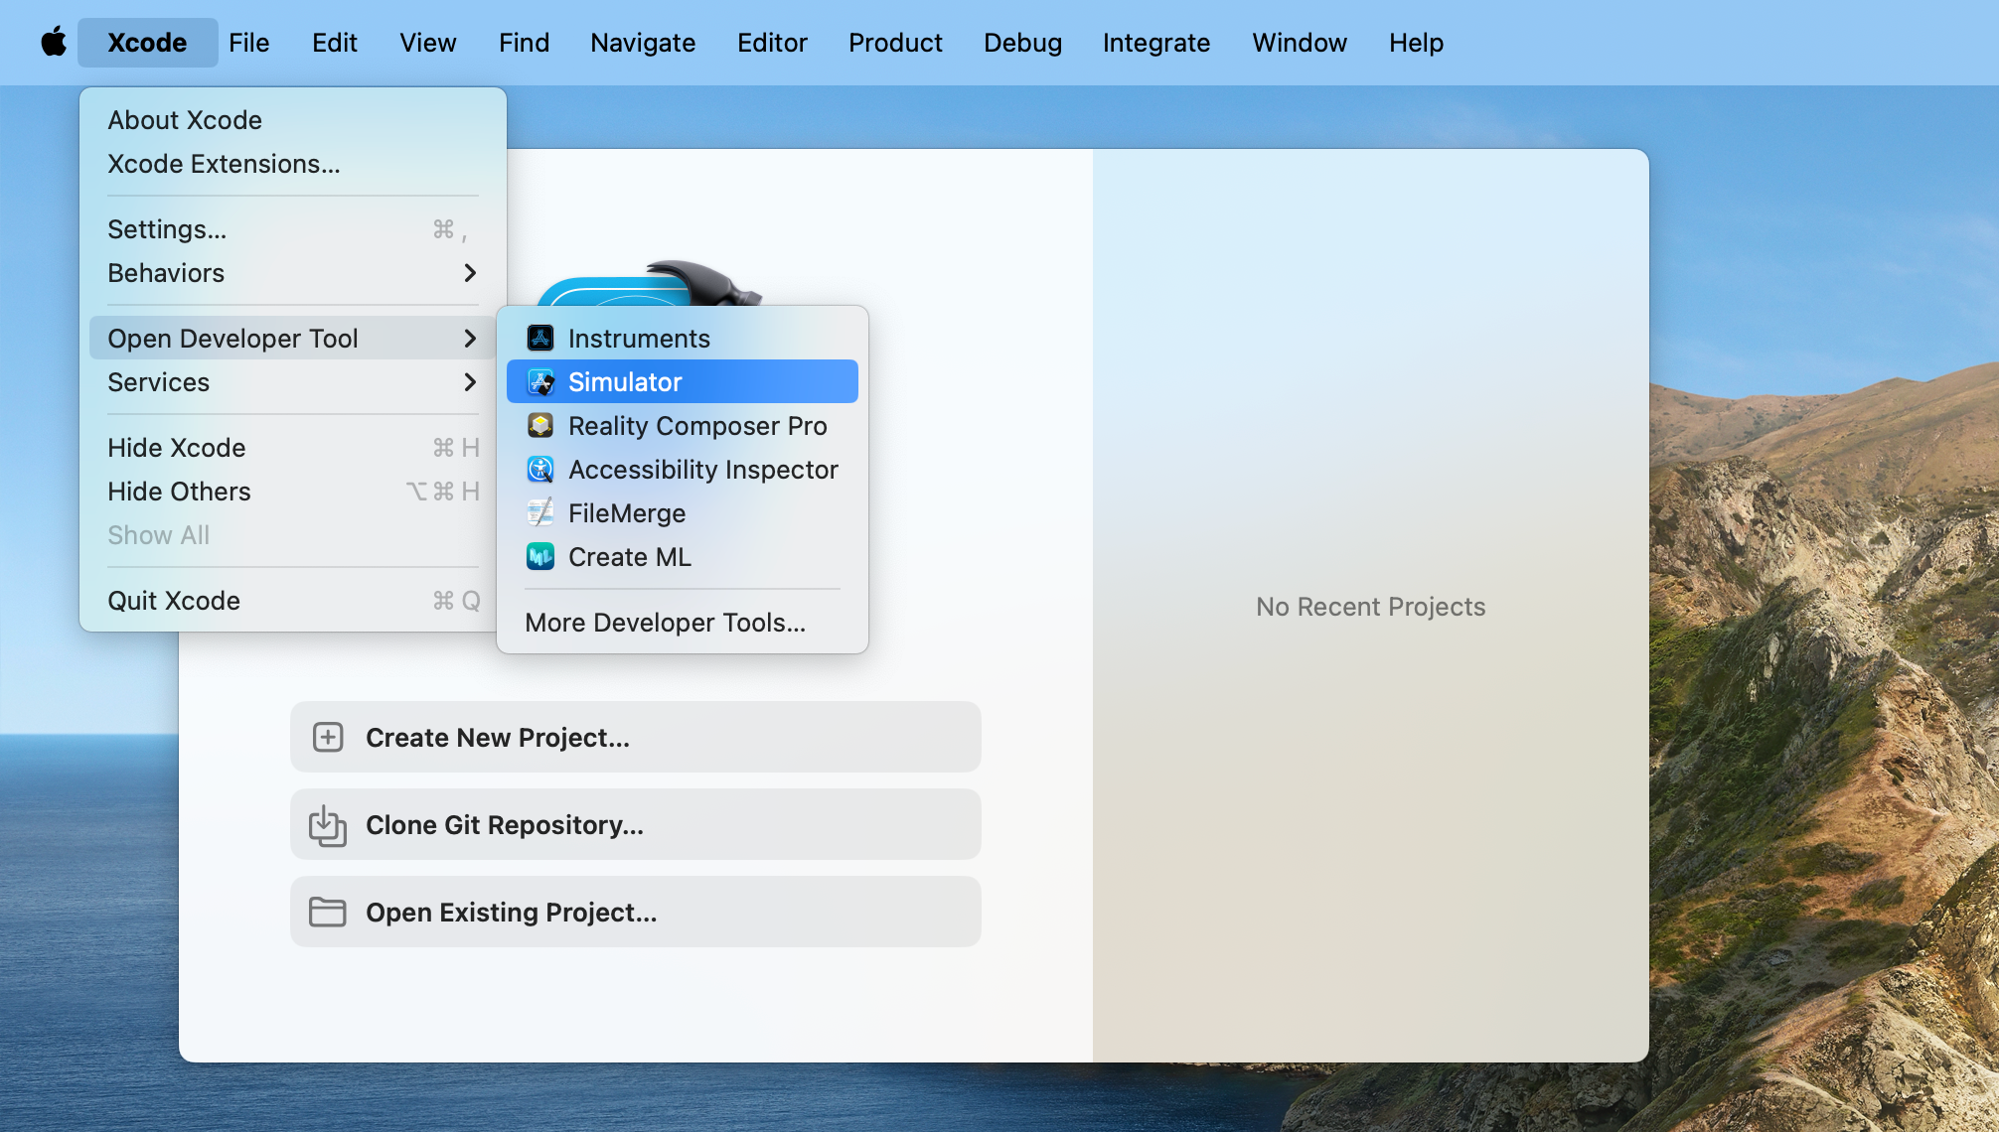Open Settings… from the Xcode menu
The height and width of the screenshot is (1132, 1999).
[293, 229]
